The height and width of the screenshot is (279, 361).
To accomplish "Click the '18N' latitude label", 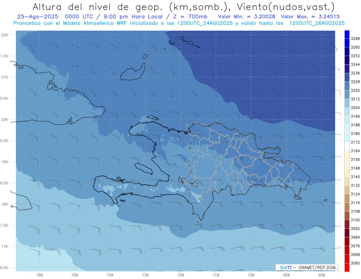I will (5, 204).
